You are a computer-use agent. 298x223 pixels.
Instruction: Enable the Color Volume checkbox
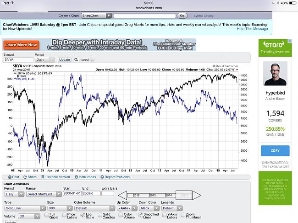[x=121, y=215]
